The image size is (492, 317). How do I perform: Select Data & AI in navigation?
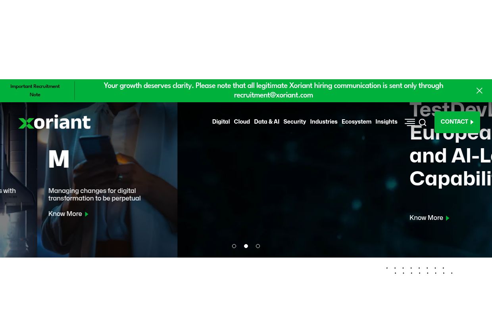point(267,122)
